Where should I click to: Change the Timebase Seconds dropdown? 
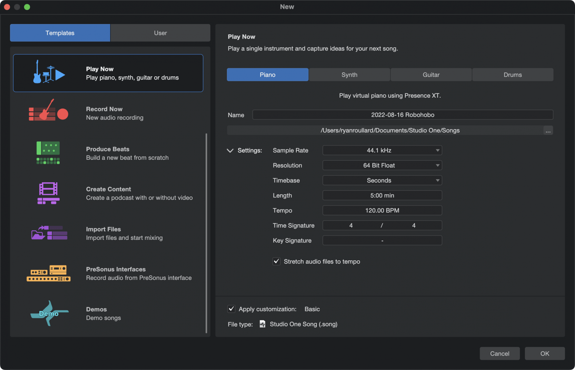382,181
